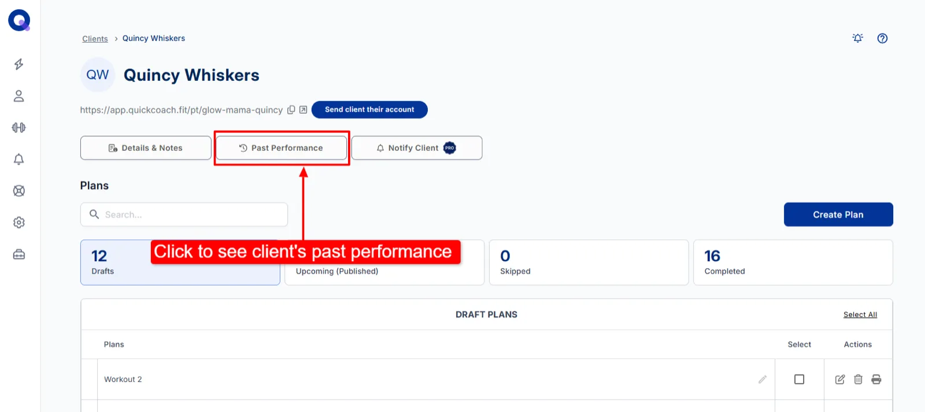This screenshot has width=925, height=412.
Task: Click Select All link in Draft Plans
Action: coord(860,315)
